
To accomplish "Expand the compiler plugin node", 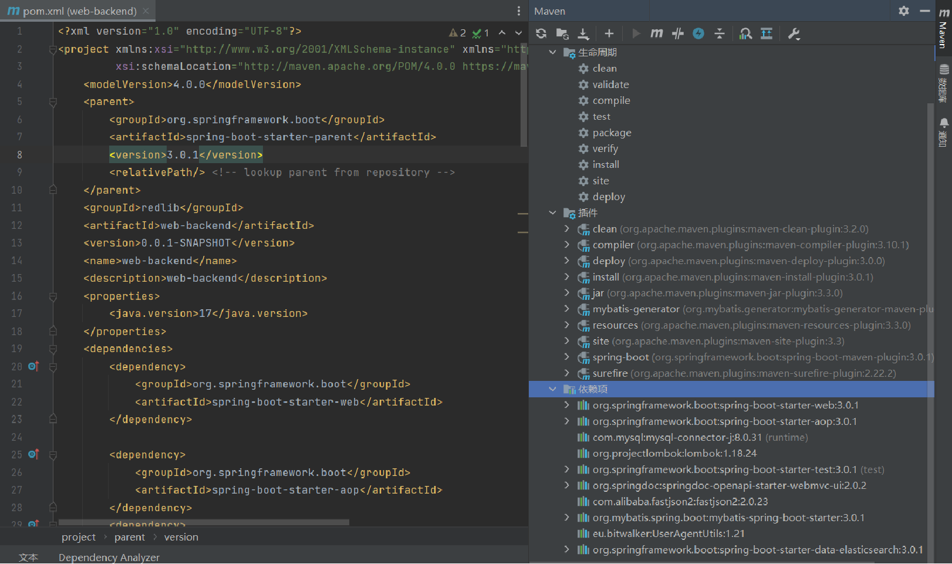I will point(566,244).
